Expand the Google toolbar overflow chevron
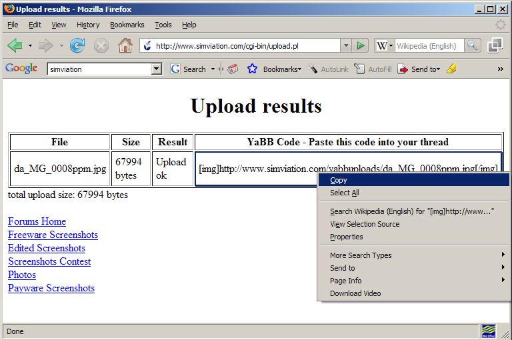Image resolution: width=512 pixels, height=340 pixels. coord(500,69)
